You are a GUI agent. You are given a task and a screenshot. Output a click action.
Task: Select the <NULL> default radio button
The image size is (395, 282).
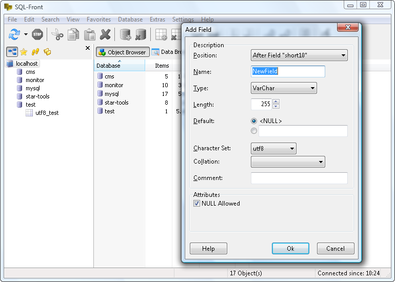[x=254, y=121]
